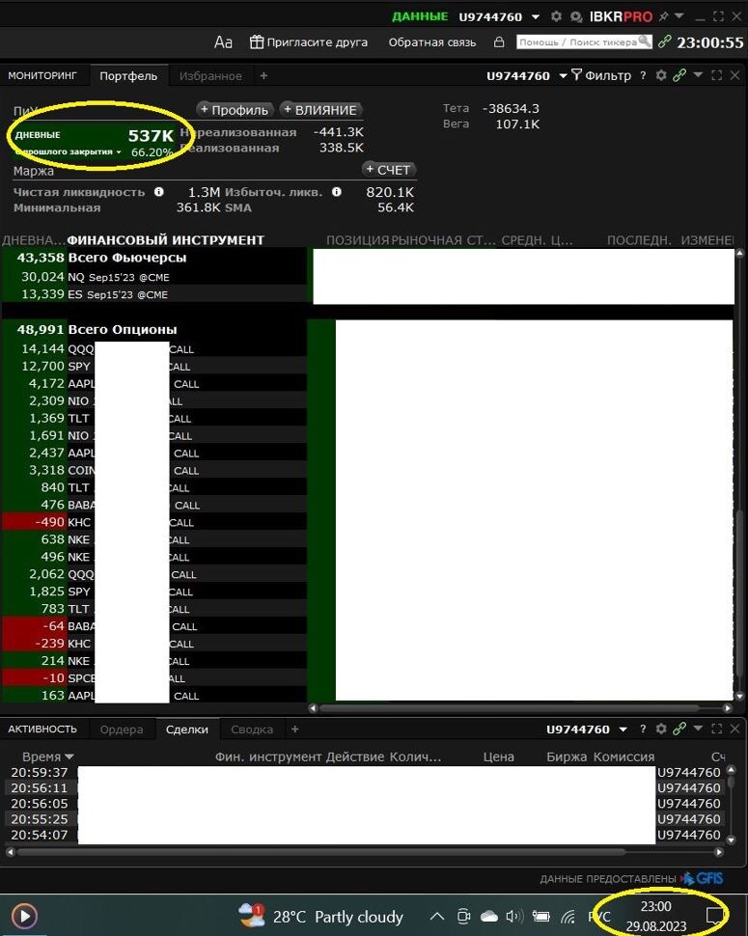Expand the С прошлого закрытия dropdown
The height and width of the screenshot is (936, 748).
click(119, 151)
